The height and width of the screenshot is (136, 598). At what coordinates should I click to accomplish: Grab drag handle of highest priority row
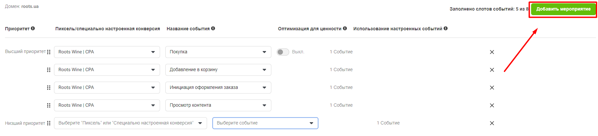click(49, 52)
